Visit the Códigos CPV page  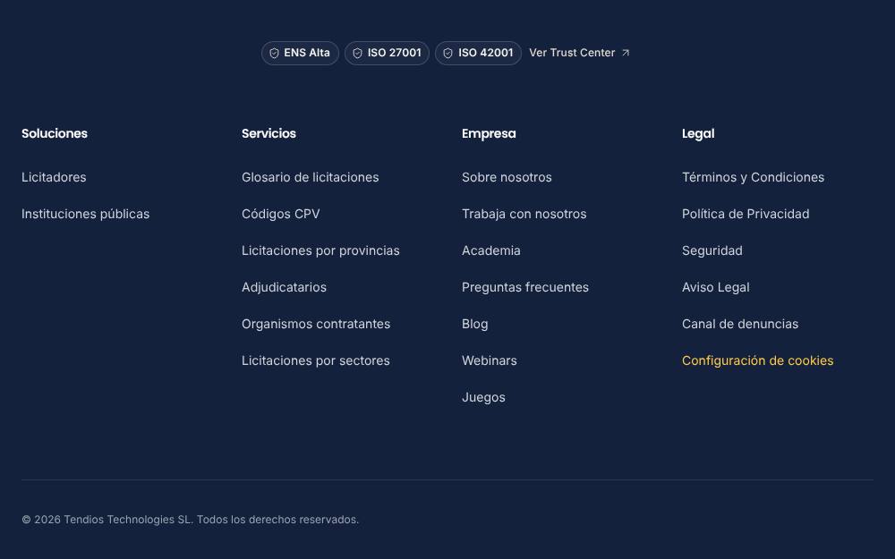click(281, 214)
